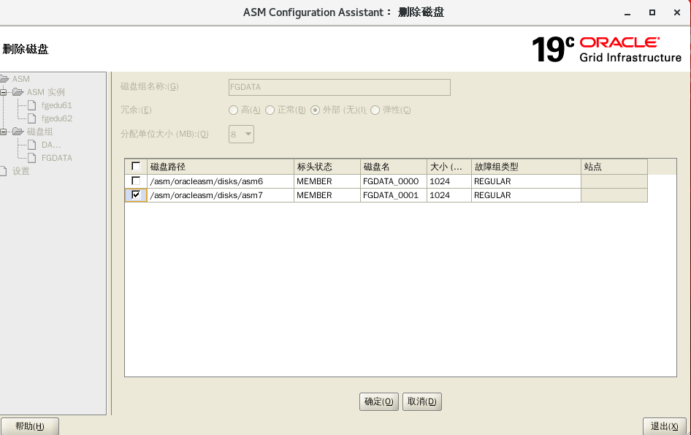Screen dimensions: 691x435
Task: Click the fgedu62 instance document icon
Action: [x=31, y=118]
